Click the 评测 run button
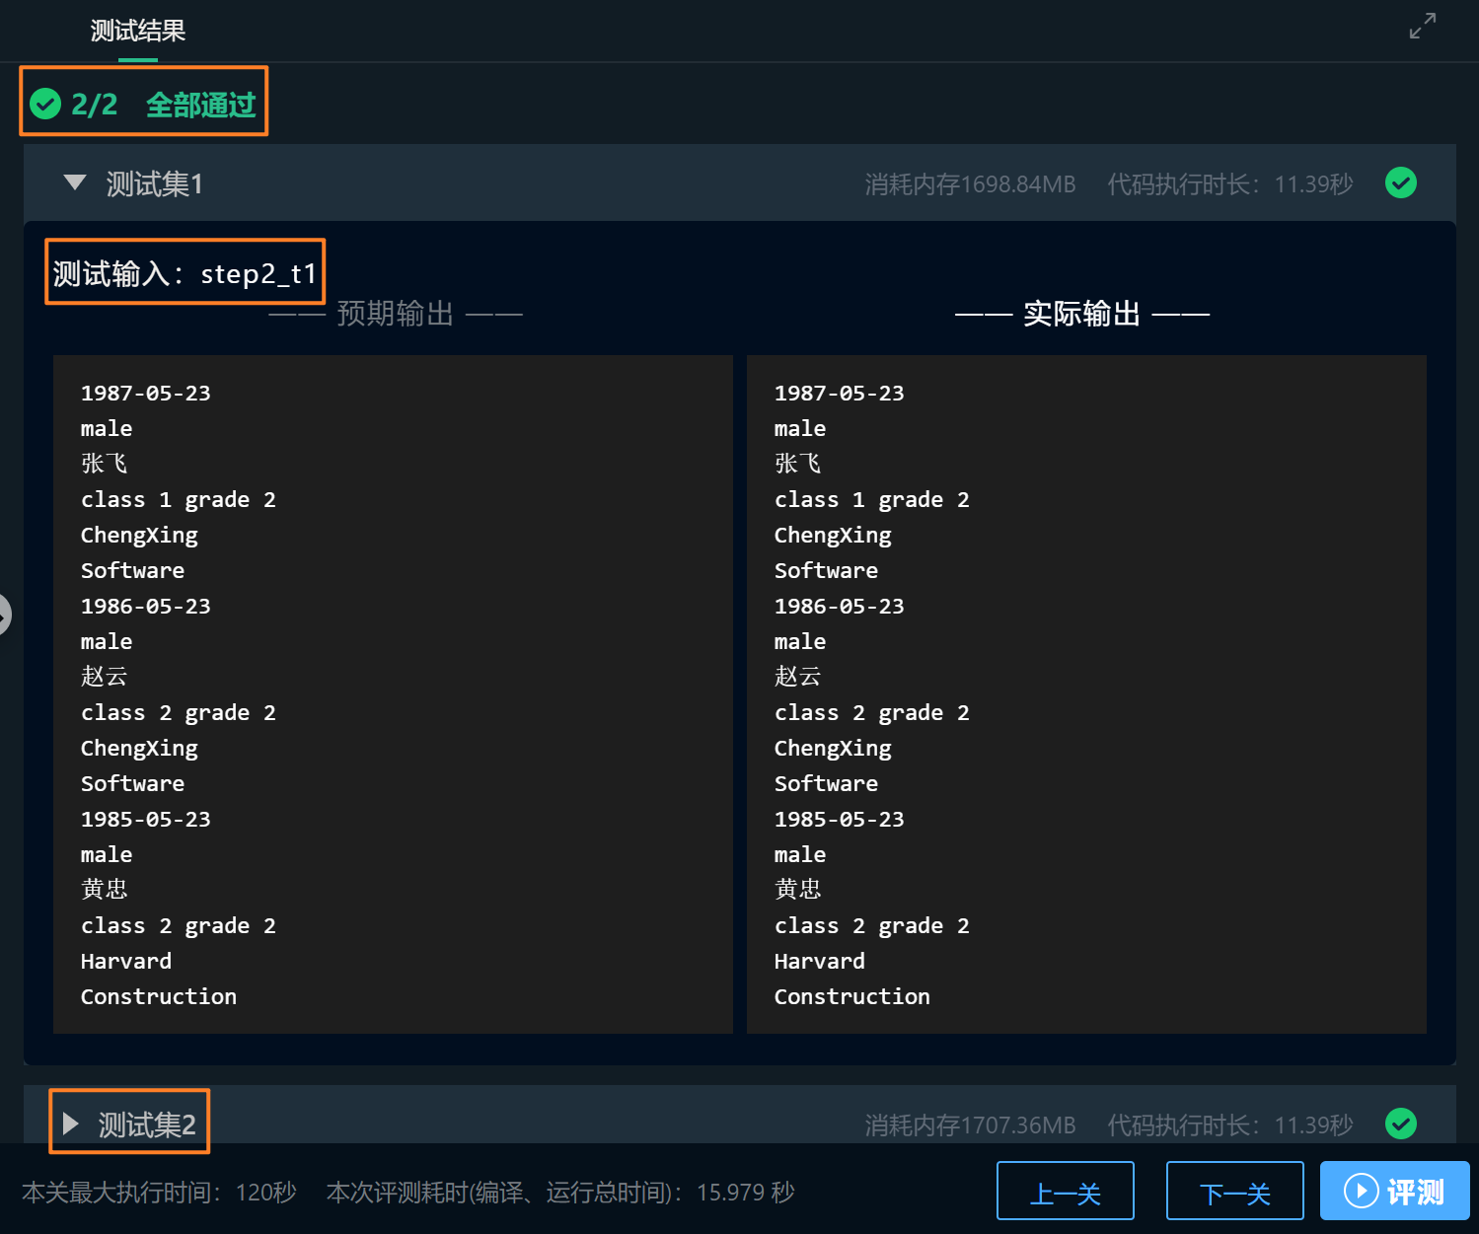The height and width of the screenshot is (1234, 1479). (1394, 1191)
